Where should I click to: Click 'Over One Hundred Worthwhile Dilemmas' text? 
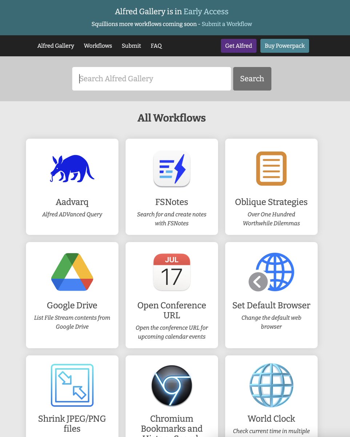pos(271,219)
